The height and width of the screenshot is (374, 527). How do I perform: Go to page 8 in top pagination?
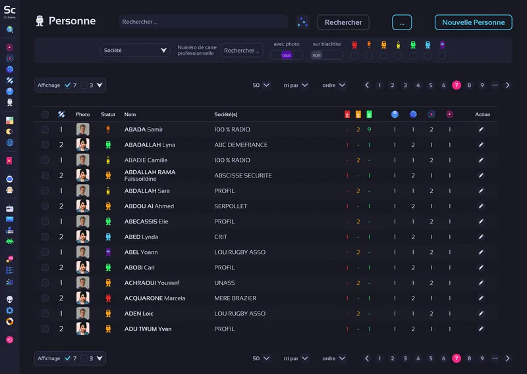(469, 85)
